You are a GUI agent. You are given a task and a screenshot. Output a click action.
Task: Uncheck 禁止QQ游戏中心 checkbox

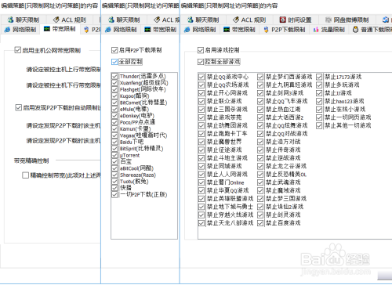pyautogui.click(x=201, y=77)
